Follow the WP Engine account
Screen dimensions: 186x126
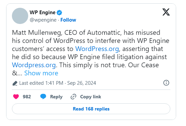pyautogui.click(x=68, y=20)
